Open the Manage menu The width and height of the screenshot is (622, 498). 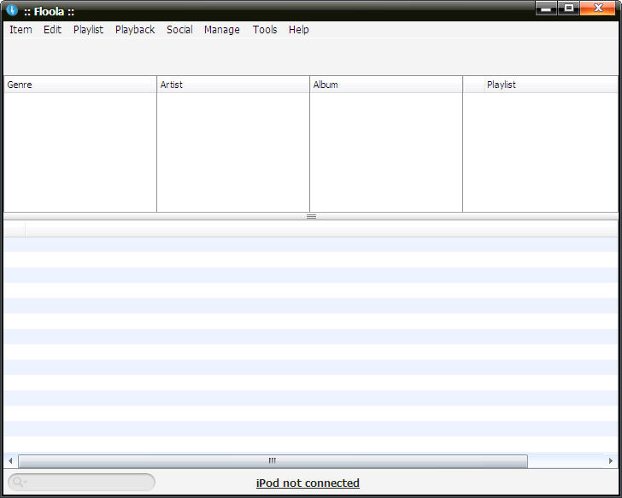coord(222,30)
